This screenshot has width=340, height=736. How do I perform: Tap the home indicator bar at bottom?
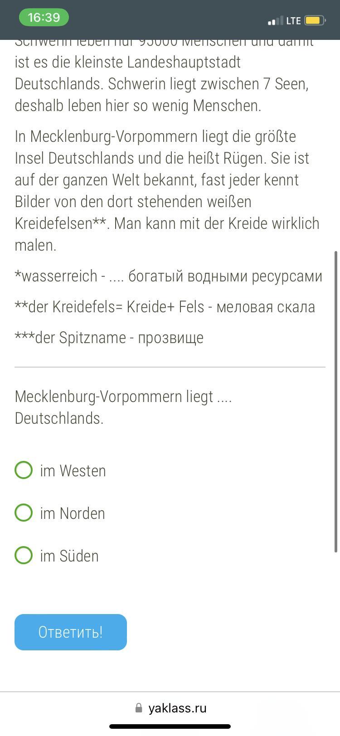(x=170, y=726)
